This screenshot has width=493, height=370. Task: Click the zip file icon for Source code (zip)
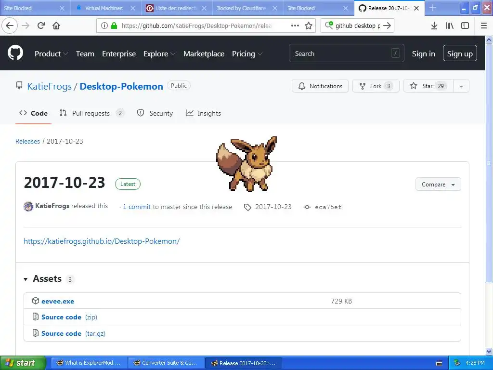click(x=36, y=317)
